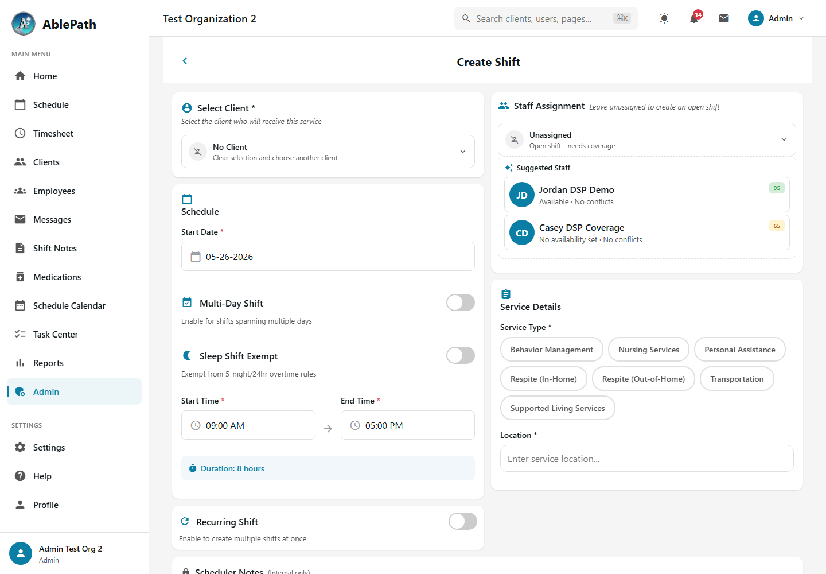
Task: Open the Start Time 09:00 AM picker
Action: coord(248,425)
